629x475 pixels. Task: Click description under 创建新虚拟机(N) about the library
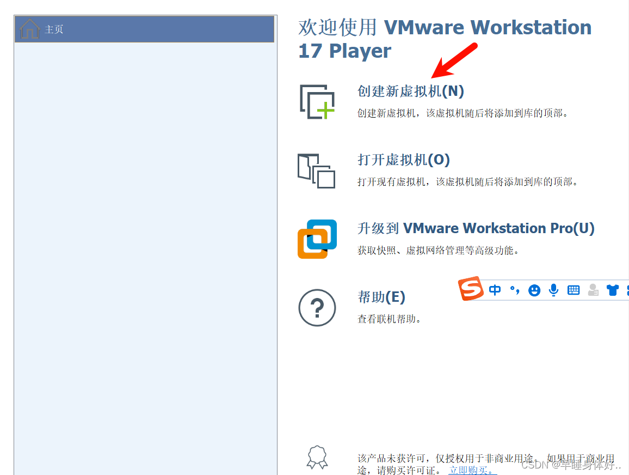pos(462,113)
